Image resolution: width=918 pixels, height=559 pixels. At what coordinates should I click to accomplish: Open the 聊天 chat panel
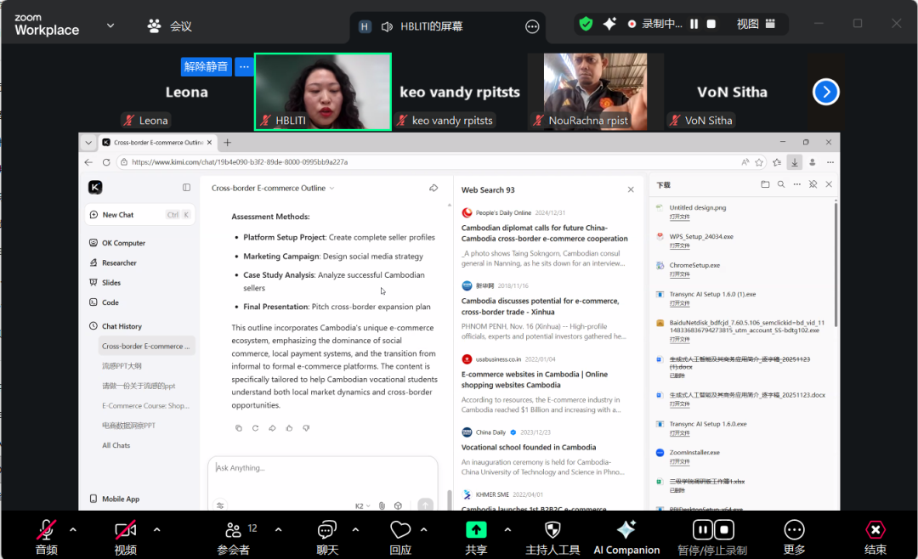point(327,530)
